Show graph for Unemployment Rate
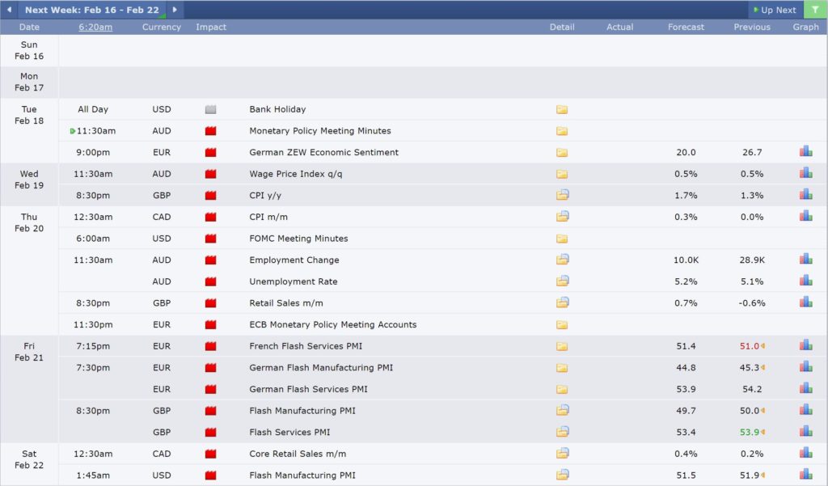828x486 pixels. tap(806, 281)
